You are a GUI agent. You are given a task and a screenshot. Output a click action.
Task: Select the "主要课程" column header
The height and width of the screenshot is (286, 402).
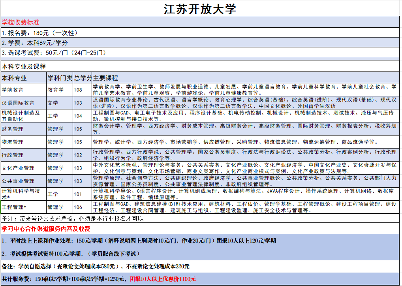[245, 78]
